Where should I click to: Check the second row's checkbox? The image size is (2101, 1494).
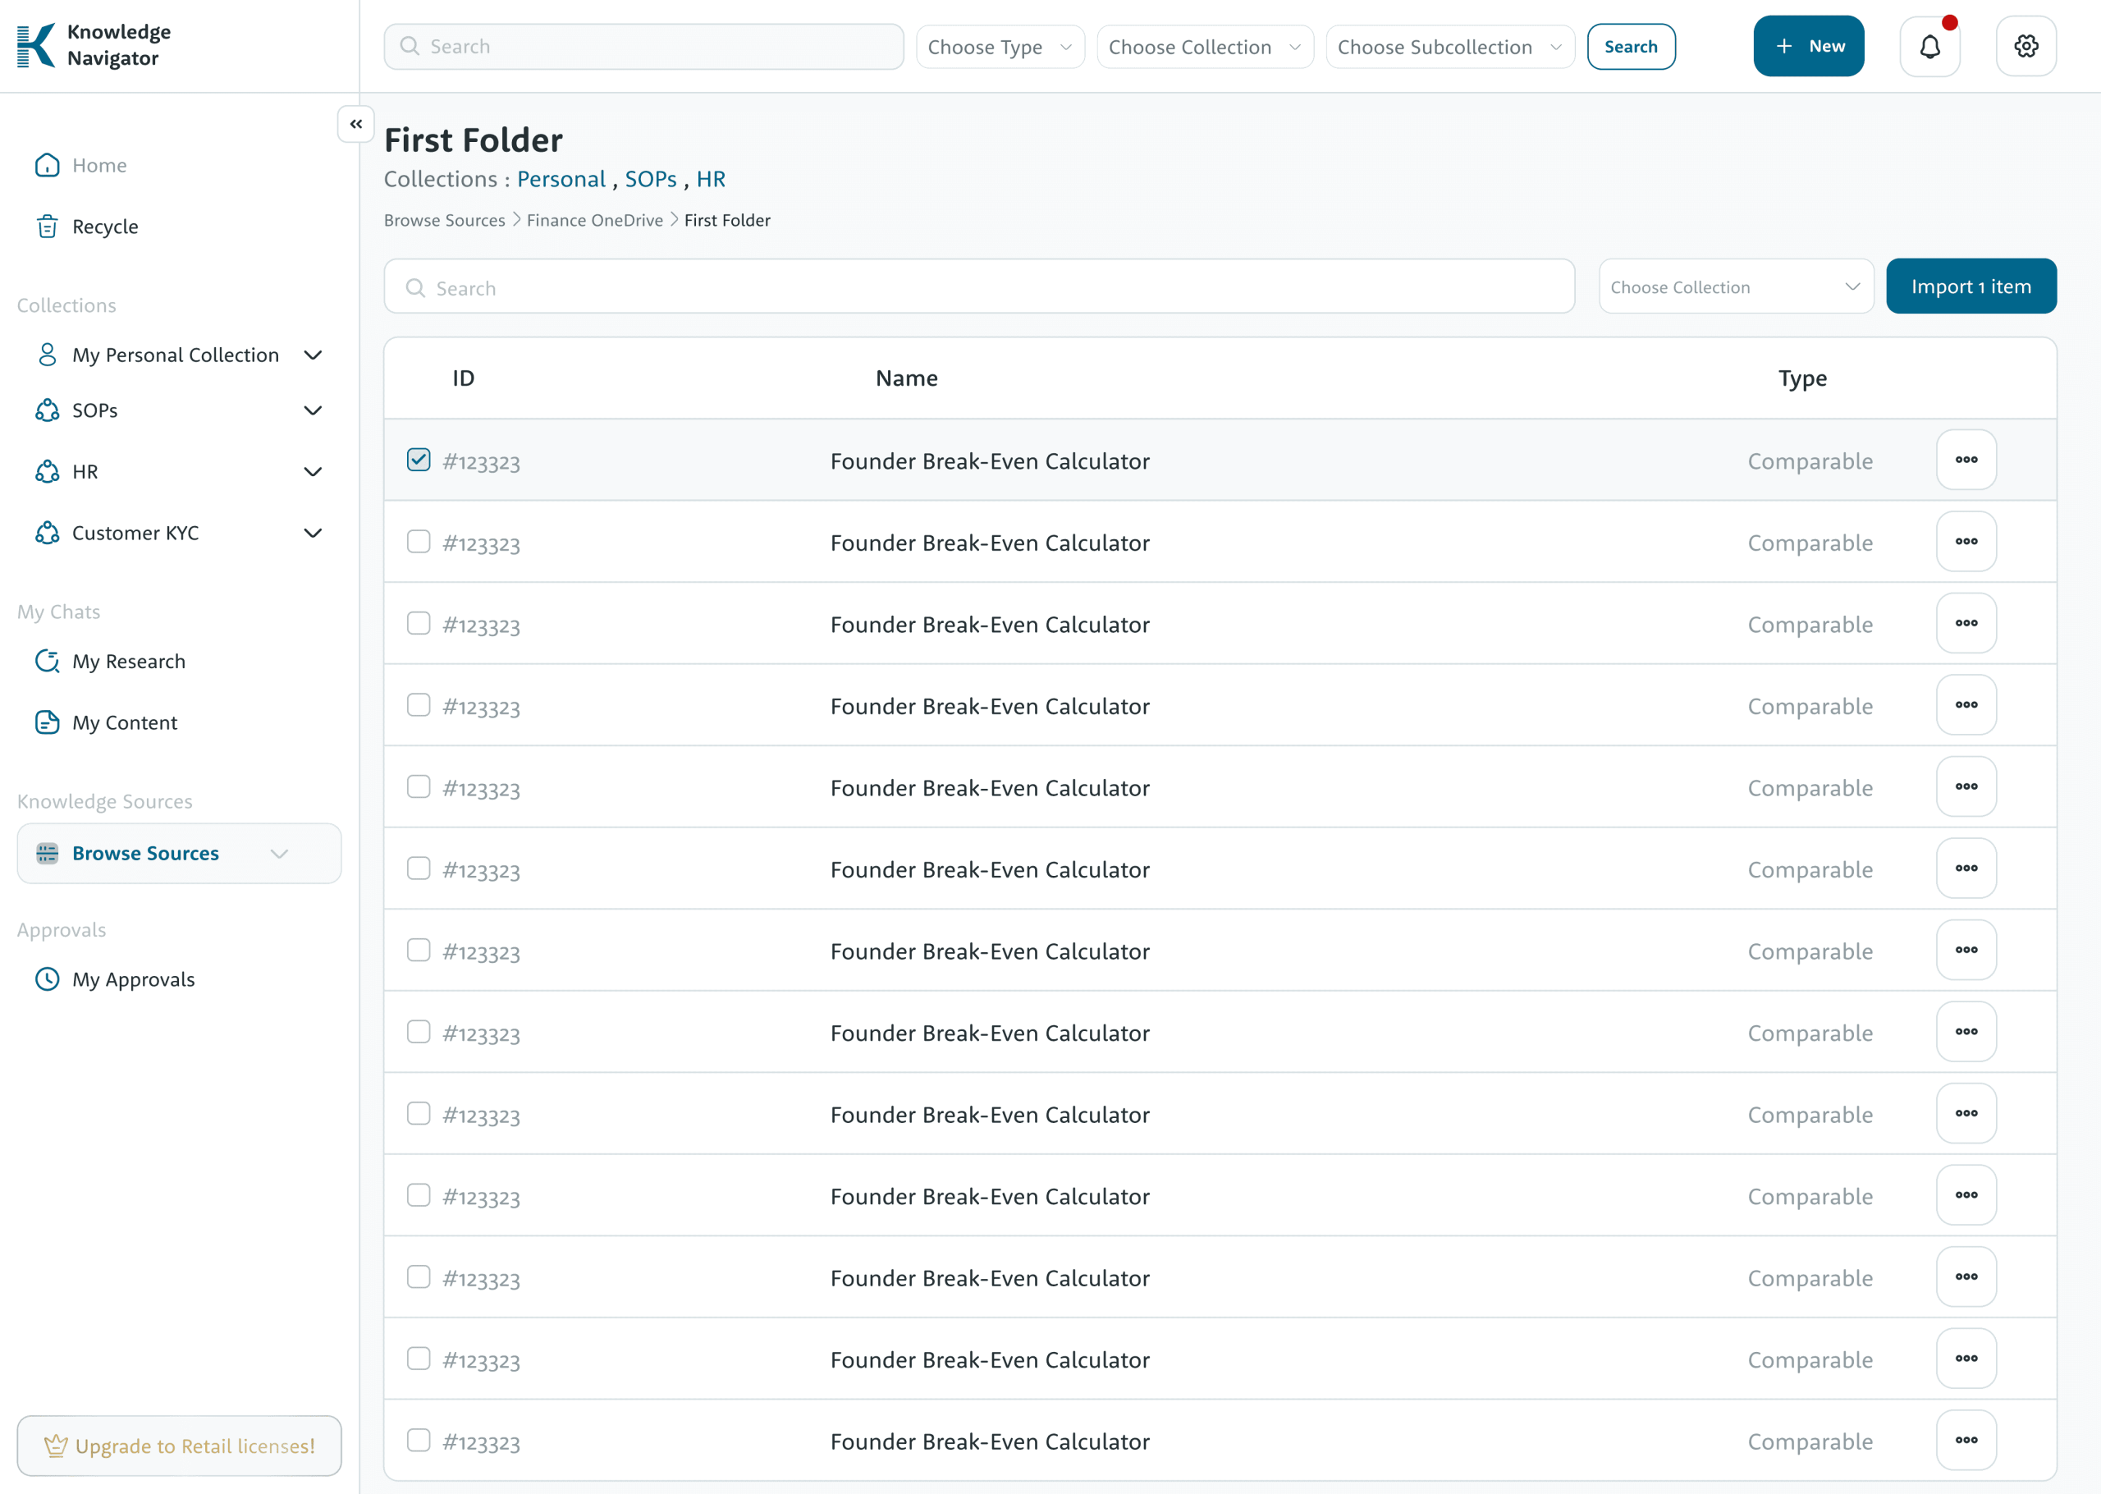(419, 542)
